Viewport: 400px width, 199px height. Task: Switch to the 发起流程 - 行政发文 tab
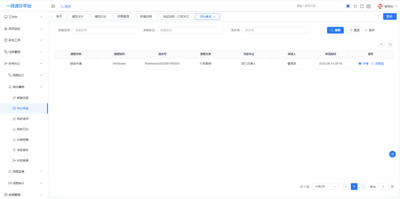coord(176,17)
